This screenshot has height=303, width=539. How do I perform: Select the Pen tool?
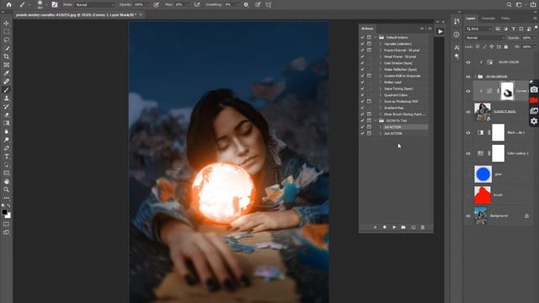pos(6,148)
